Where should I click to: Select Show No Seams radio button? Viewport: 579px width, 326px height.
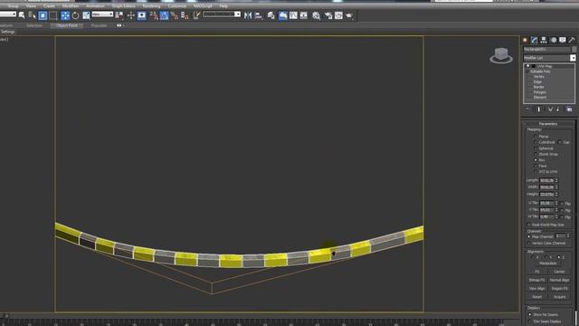click(x=530, y=314)
